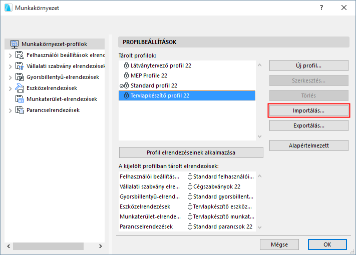Open Eszközelrendezések page

coord(52,88)
